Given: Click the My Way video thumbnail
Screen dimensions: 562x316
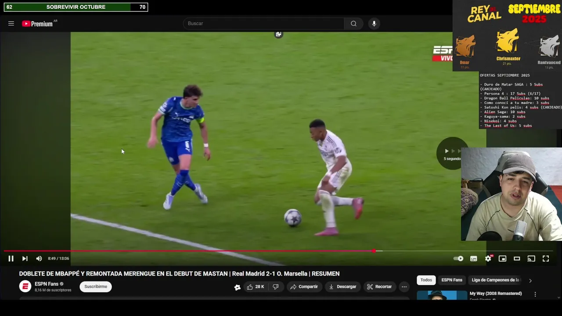Looking at the screenshot, I should click(442, 295).
